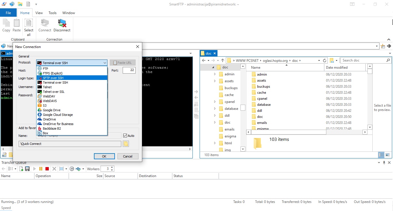Select SFTP over SSH protocol

click(72, 78)
